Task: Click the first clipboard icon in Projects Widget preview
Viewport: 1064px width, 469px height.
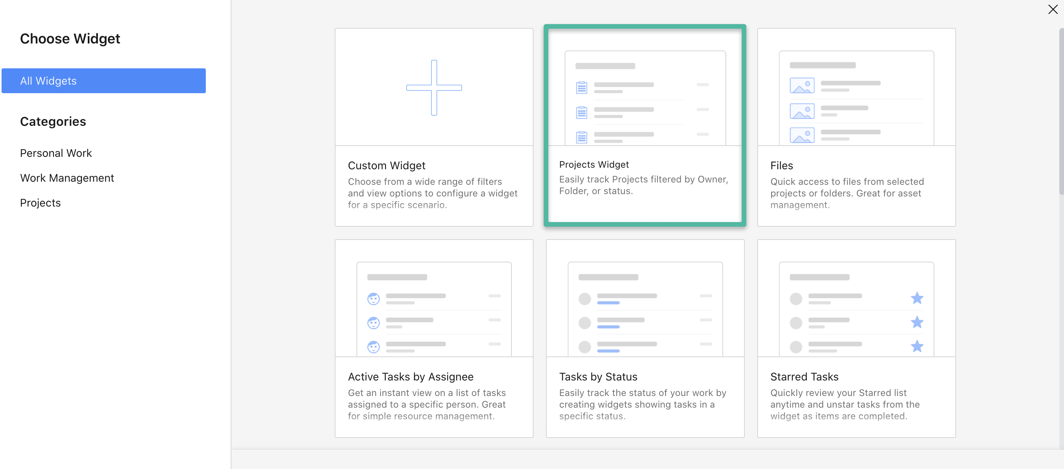Action: click(x=581, y=87)
